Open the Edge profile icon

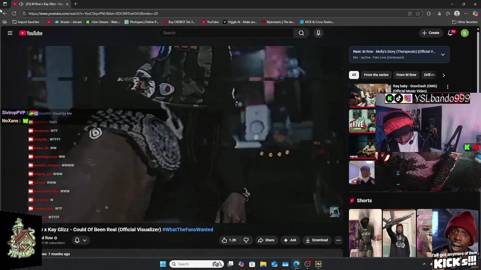457,13
